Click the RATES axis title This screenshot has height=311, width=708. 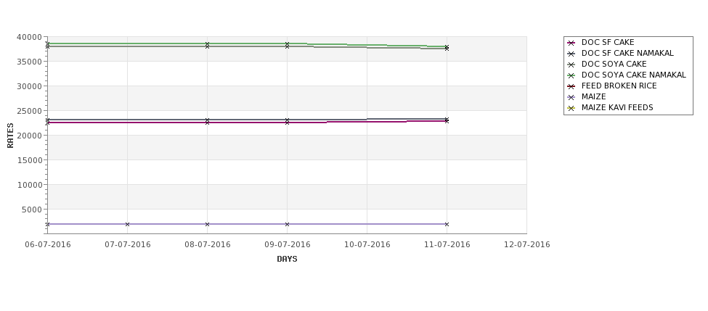[x=11, y=136]
